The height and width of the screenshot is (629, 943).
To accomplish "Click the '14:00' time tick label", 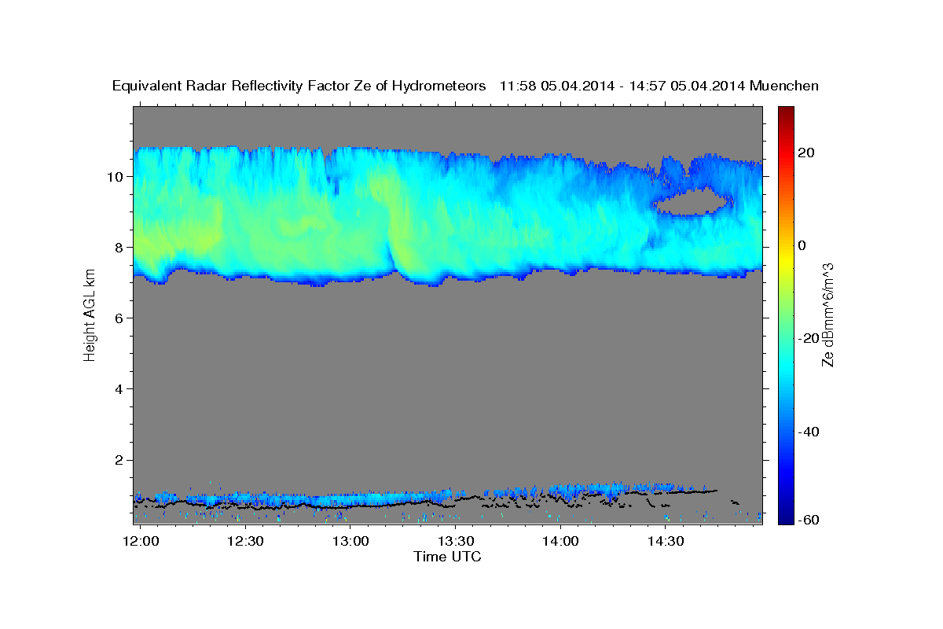I will coord(561,542).
